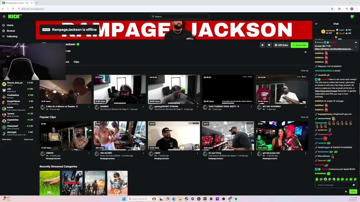Collapse the chat panel
Screen dimensions: 360x202
[x=316, y=24]
